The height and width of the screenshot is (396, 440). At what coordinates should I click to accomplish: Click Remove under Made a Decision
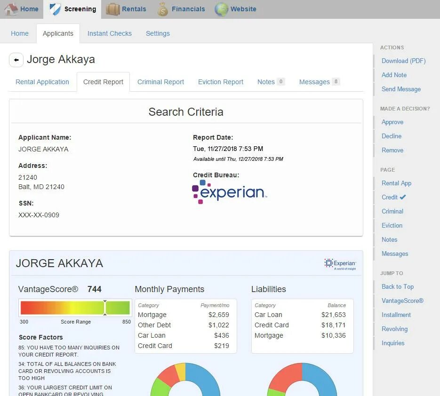(392, 150)
